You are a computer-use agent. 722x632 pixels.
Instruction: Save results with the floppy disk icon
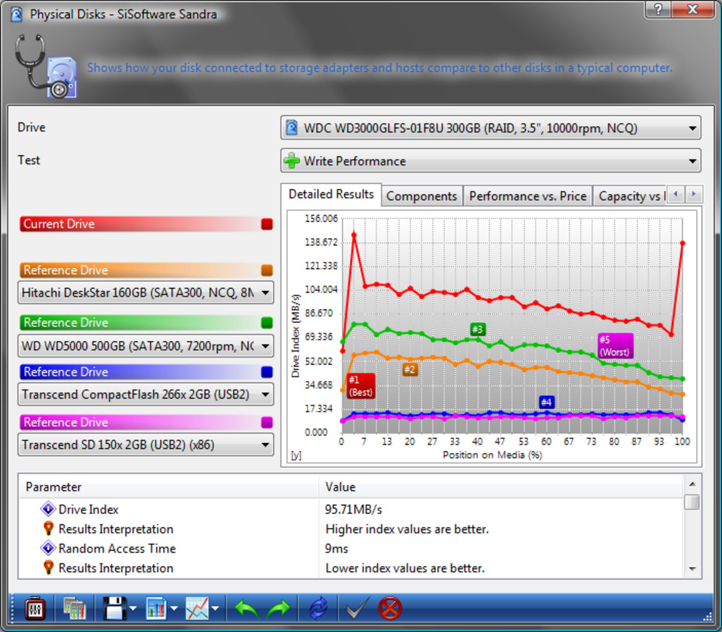pos(114,609)
